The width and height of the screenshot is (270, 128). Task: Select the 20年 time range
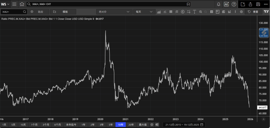coord(131,125)
